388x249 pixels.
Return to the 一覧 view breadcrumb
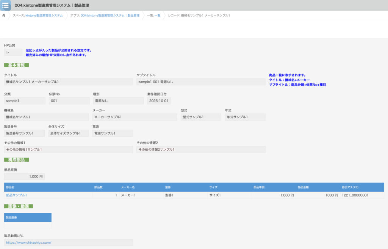point(157,15)
